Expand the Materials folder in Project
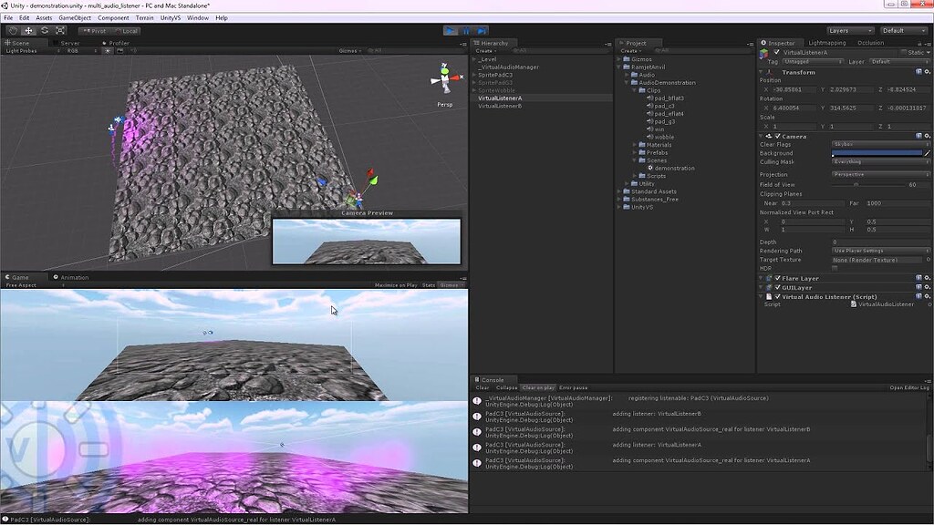The height and width of the screenshot is (525, 934). (x=635, y=144)
